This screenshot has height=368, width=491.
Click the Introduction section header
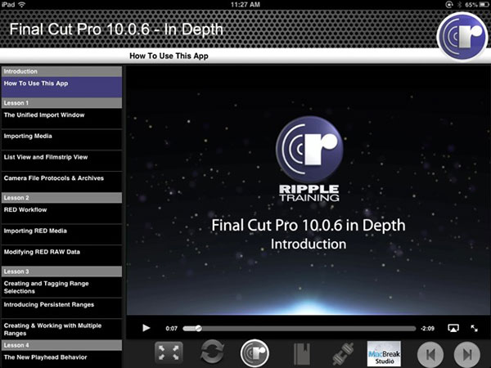[x=61, y=71]
